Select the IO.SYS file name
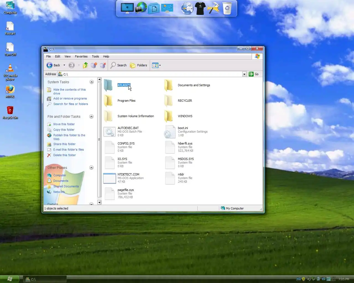Viewport: 354px width, 283px height. pos(122,159)
